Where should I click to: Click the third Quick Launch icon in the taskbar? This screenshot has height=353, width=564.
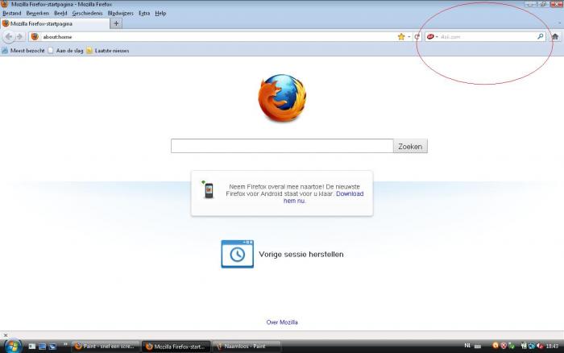pyautogui.click(x=52, y=347)
